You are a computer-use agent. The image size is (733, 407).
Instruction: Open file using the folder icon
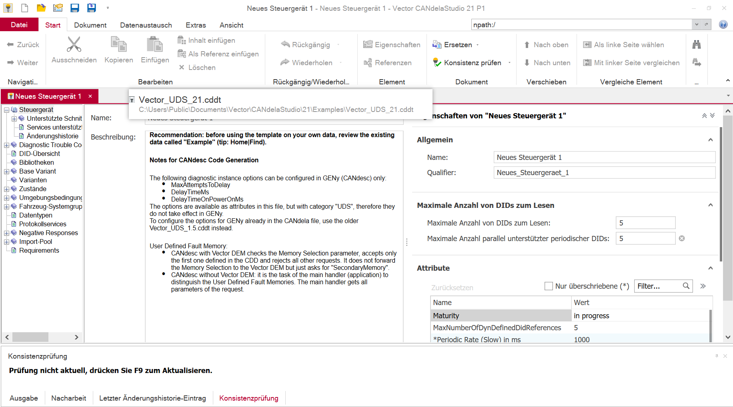[x=41, y=8]
